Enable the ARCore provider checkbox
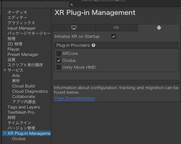Viewport: 181px width, 144px height. (x=59, y=54)
